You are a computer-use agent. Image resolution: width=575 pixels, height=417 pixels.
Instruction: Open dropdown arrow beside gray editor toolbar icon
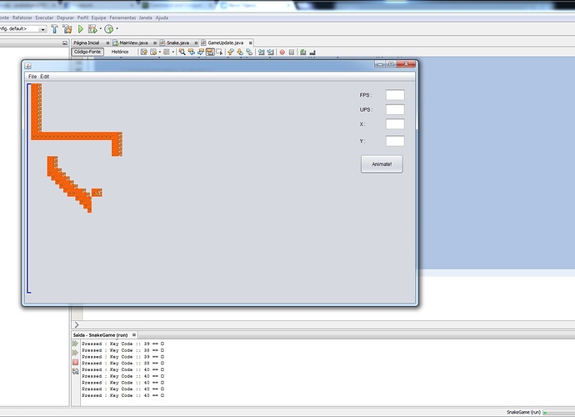(173, 52)
